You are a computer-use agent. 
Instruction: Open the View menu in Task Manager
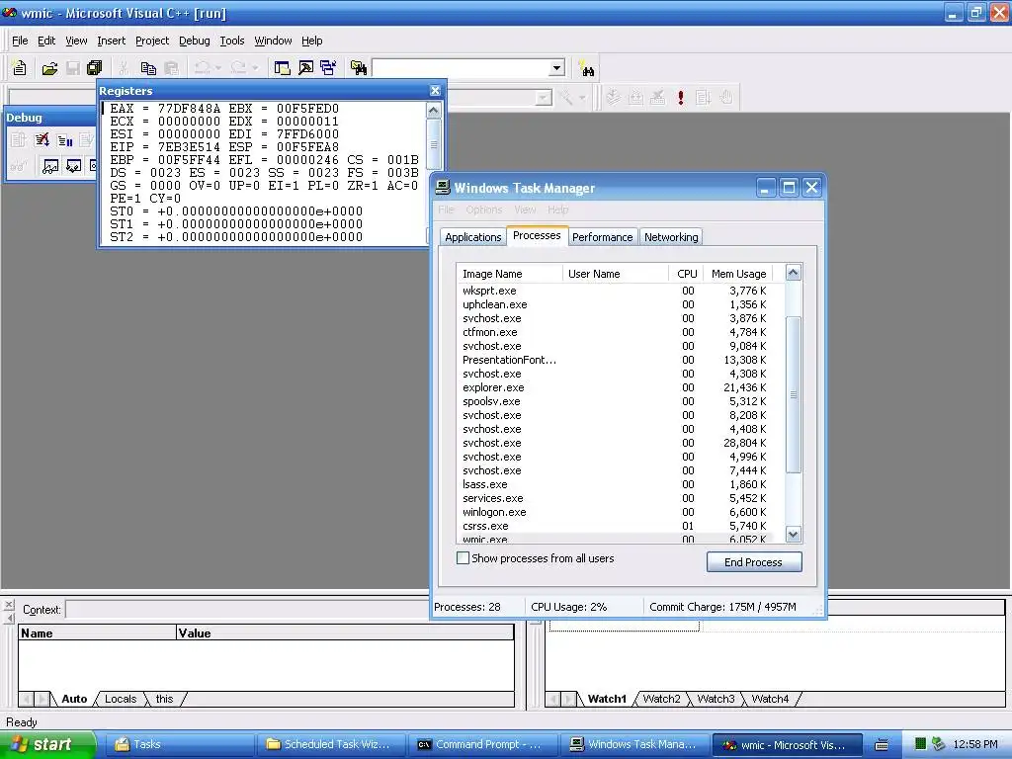coord(526,210)
